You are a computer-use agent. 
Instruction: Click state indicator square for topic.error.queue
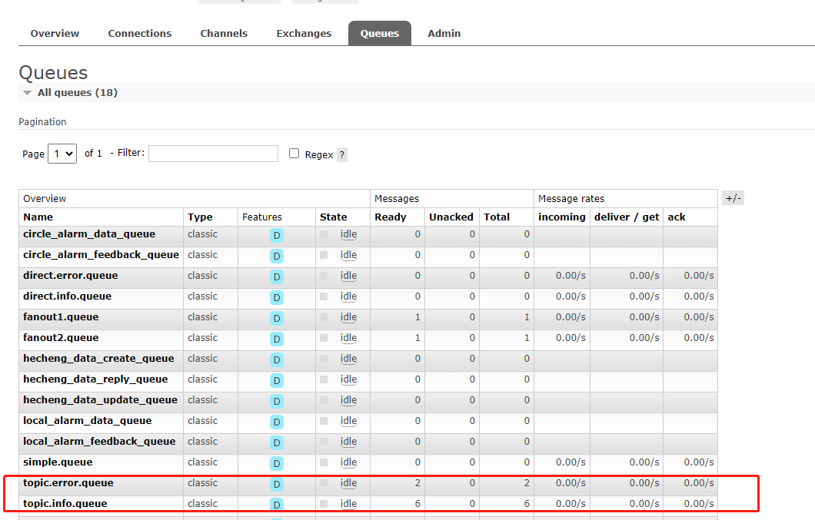tap(324, 484)
